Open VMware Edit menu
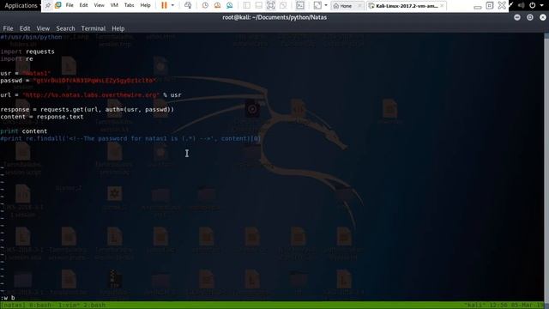Screen dimensions: 549x309 point(84,6)
